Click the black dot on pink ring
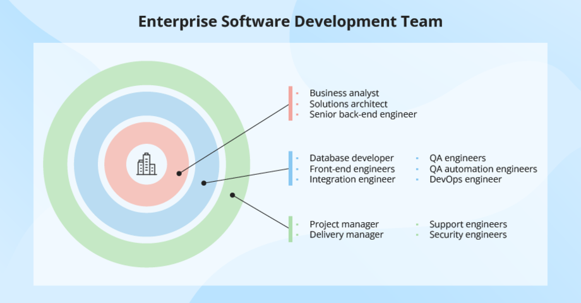 click(x=179, y=174)
